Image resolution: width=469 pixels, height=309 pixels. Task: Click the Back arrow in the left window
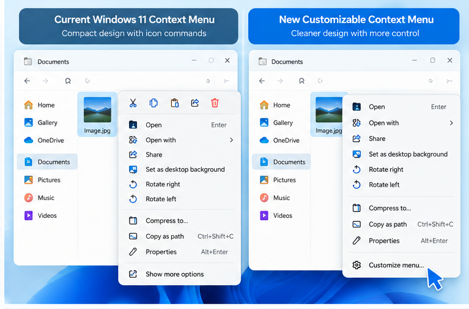pos(28,81)
